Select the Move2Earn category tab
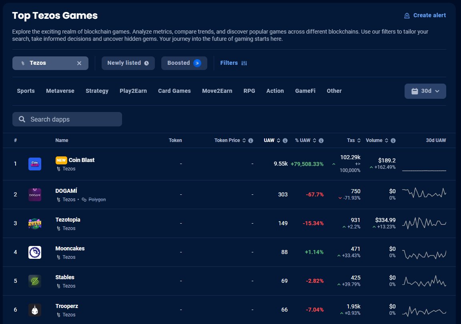The height and width of the screenshot is (324, 461). click(x=217, y=91)
